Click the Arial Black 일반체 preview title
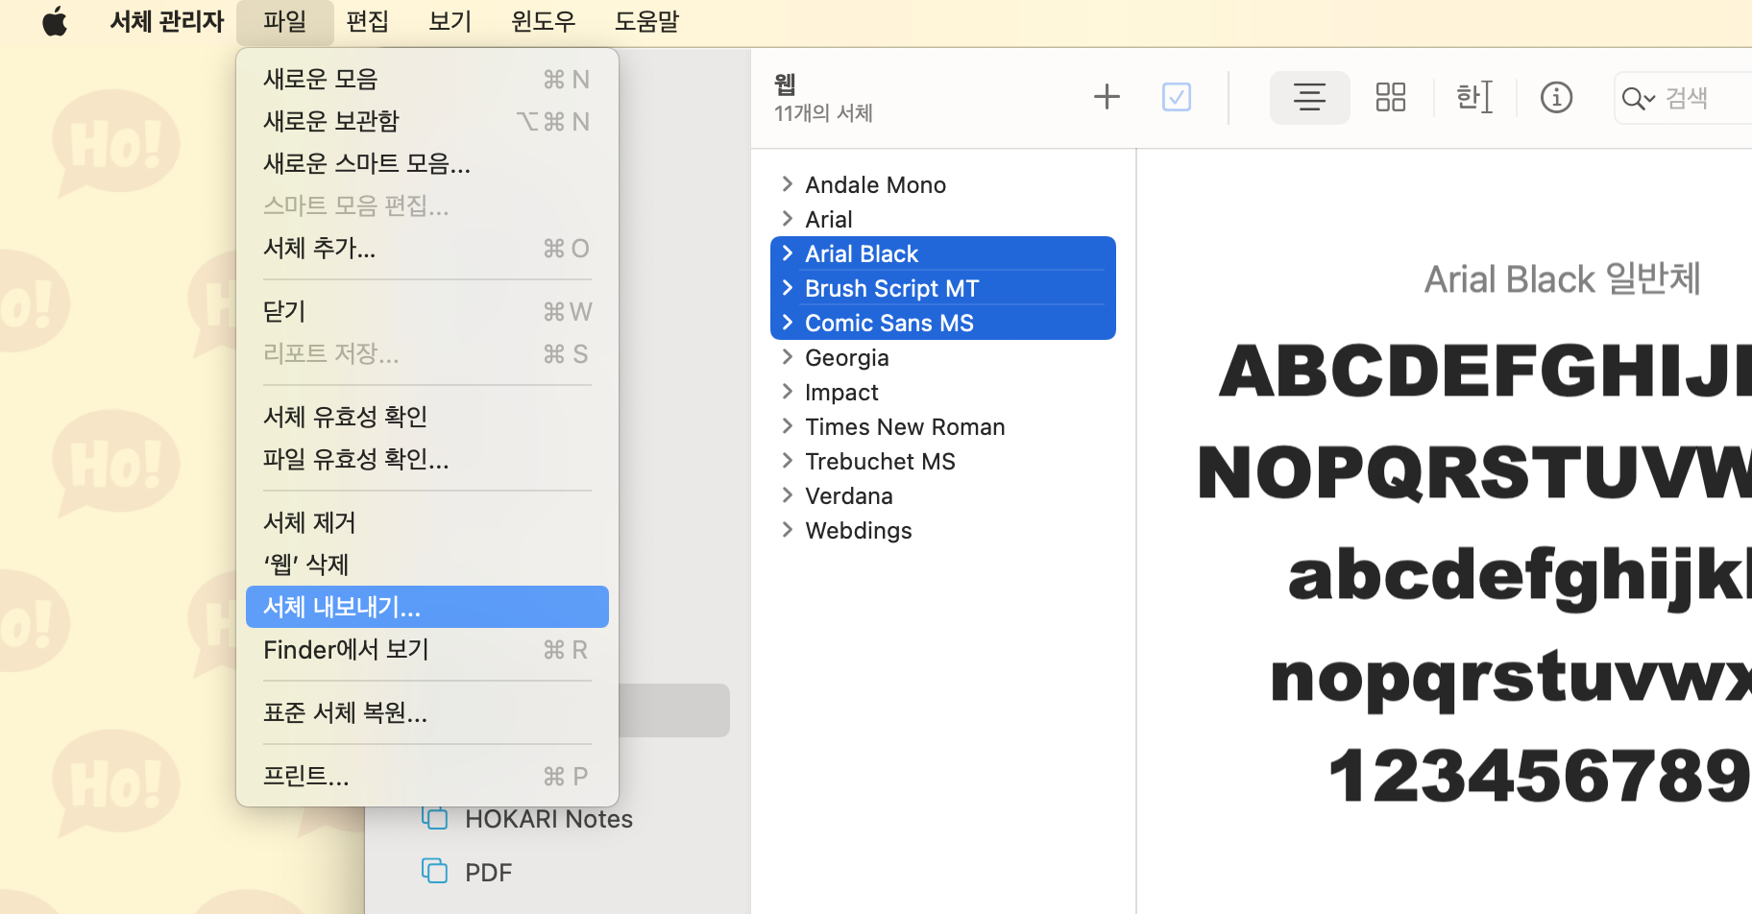Image resolution: width=1752 pixels, height=914 pixels. point(1562,279)
